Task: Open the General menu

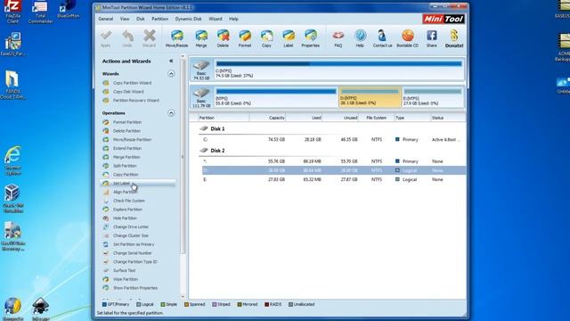Action: click(x=105, y=19)
